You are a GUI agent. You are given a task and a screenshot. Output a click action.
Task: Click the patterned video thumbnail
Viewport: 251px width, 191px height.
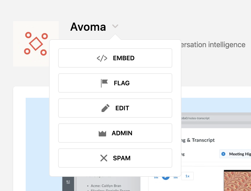click(x=237, y=180)
